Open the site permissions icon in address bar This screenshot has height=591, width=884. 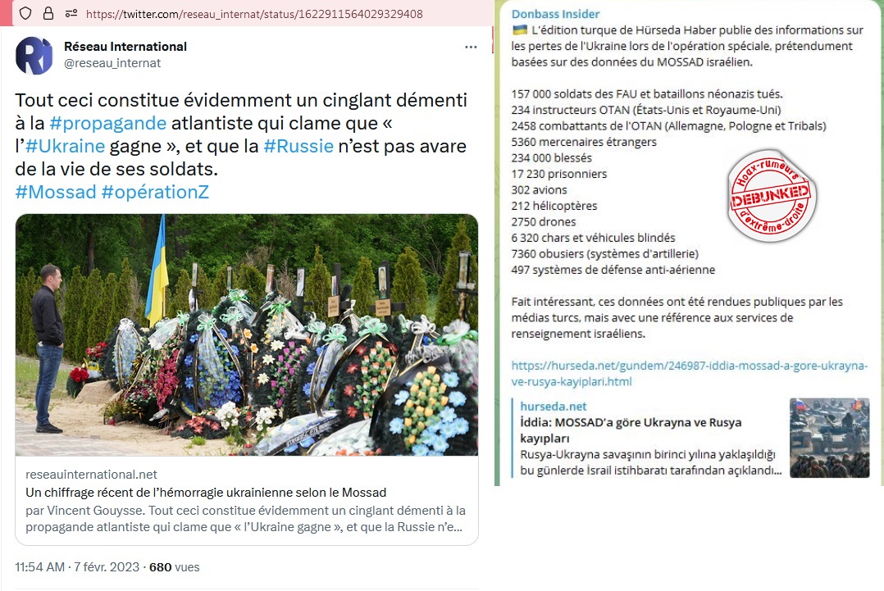tap(71, 13)
